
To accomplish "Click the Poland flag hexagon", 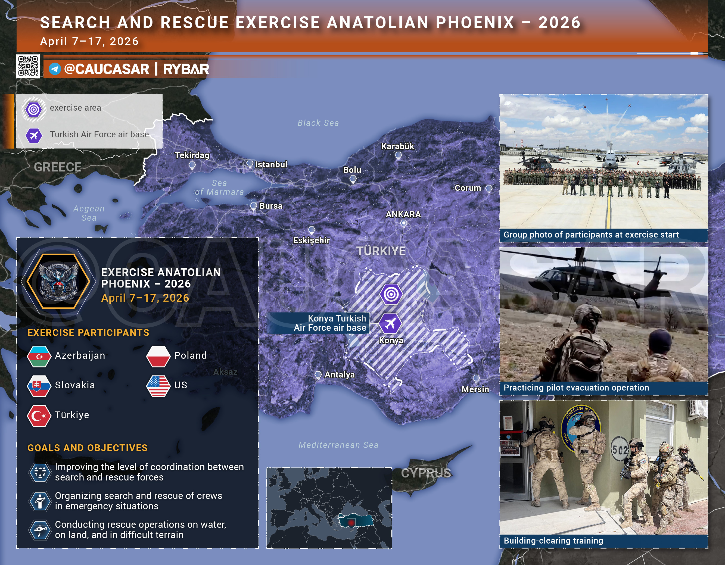I will pyautogui.click(x=158, y=356).
